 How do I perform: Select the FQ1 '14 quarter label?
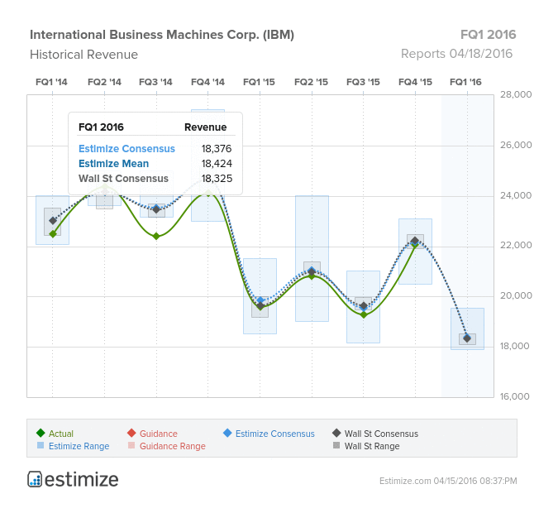click(51, 82)
